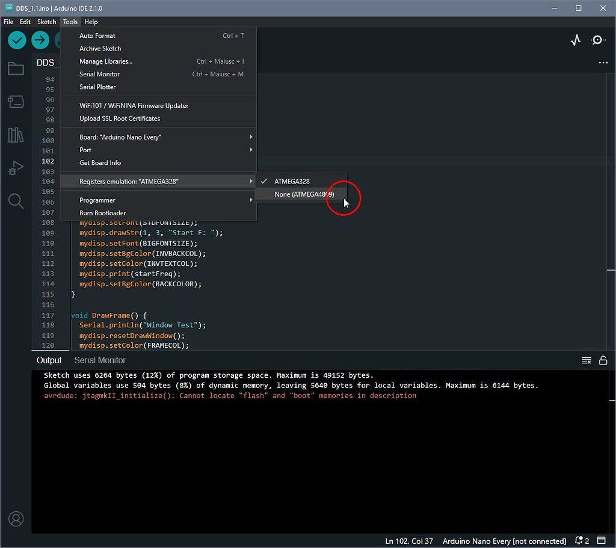The height and width of the screenshot is (548, 616).
Task: Open the Boards Manager sidebar icon
Action: [x=16, y=102]
